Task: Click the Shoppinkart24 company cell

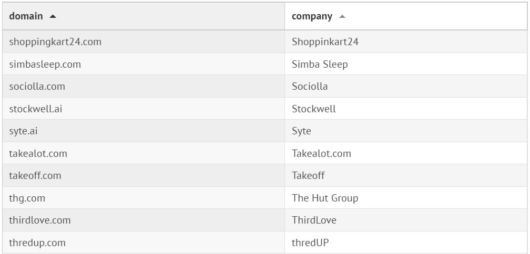Action: pyautogui.click(x=325, y=42)
